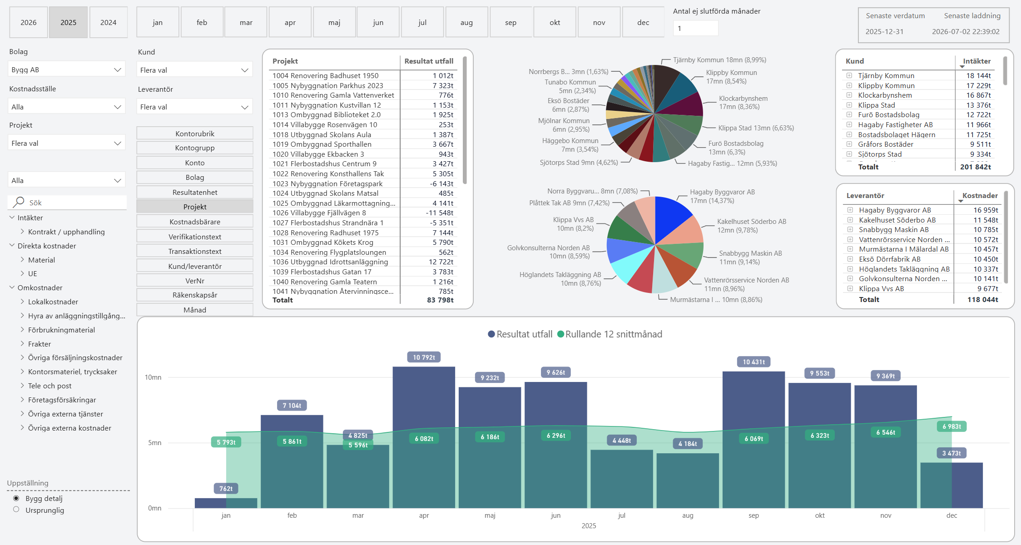The width and height of the screenshot is (1021, 545).
Task: Expand the Tjärnby Kommun row plus icon
Action: [x=849, y=75]
